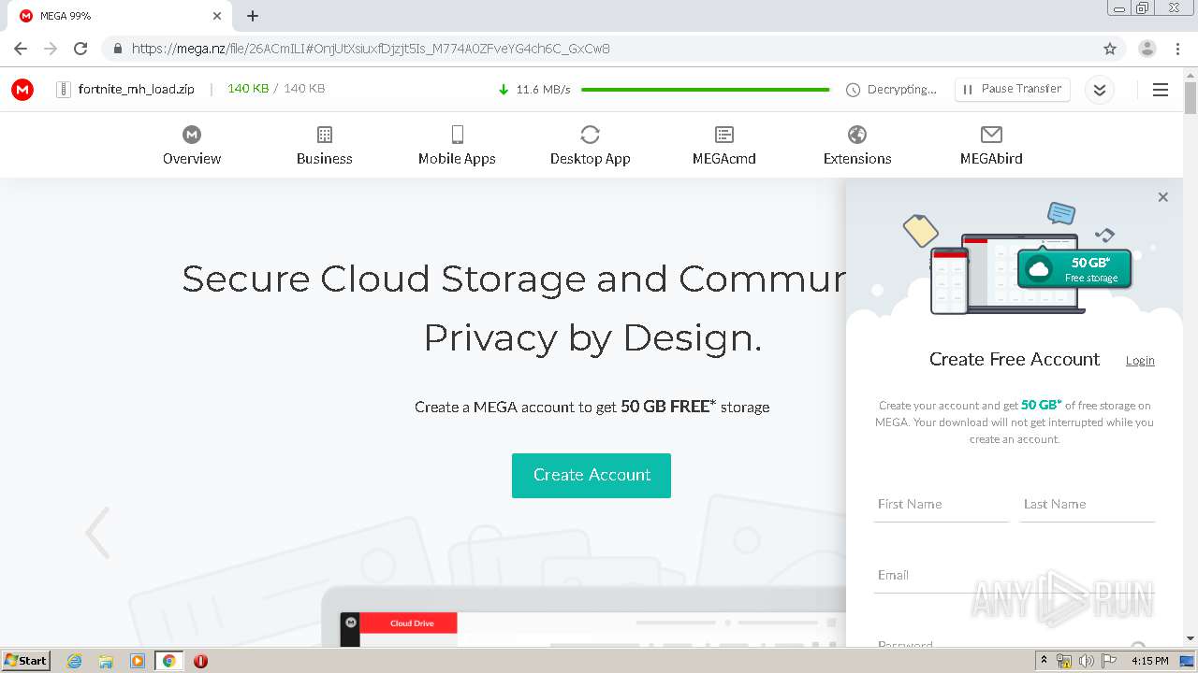Pause the file transfer
This screenshot has height=673, width=1198.
pos(1013,89)
